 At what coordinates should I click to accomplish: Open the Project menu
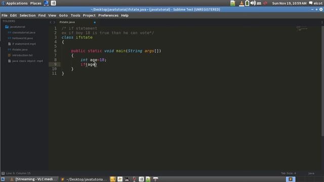(x=89, y=16)
